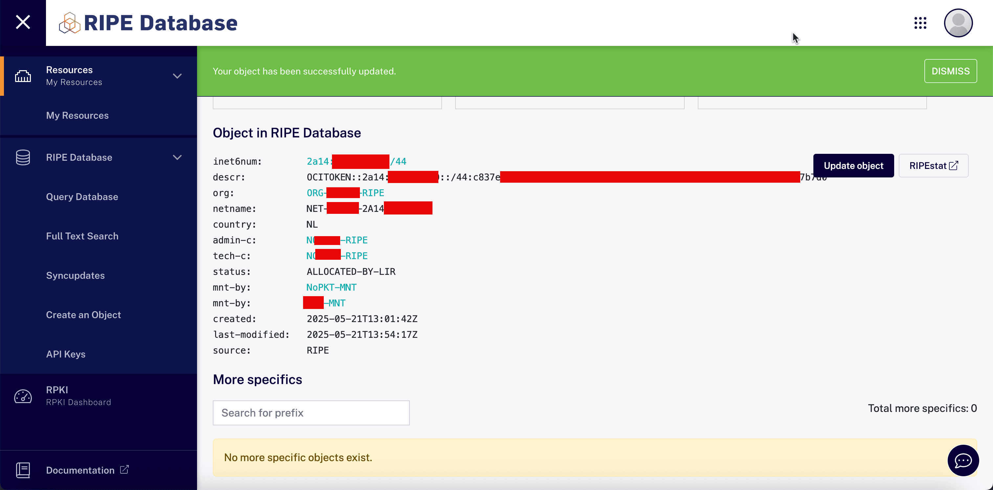Open the live chat bubble icon
The height and width of the screenshot is (490, 993).
coord(962,460)
